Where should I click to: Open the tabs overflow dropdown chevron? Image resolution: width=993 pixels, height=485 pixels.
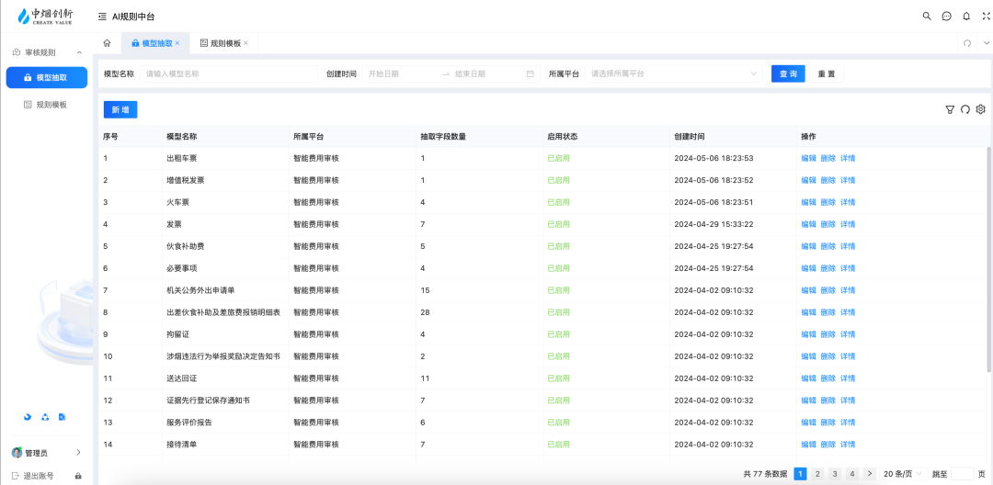[986, 43]
